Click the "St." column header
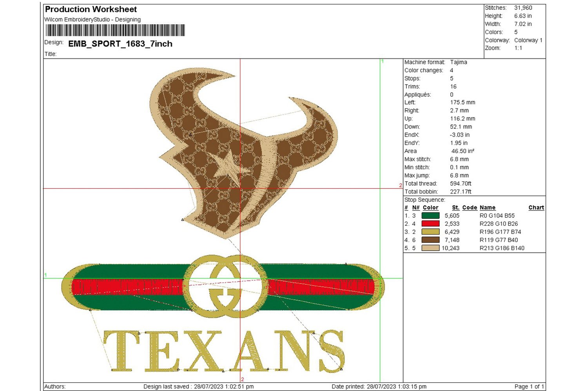Screen dimensions: 588x391 pos(456,208)
